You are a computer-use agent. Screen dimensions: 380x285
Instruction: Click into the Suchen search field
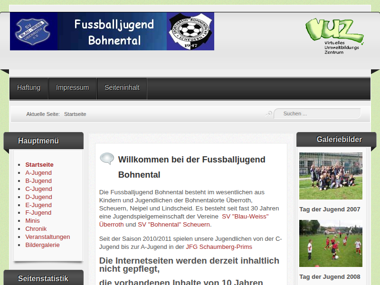(x=318, y=114)
